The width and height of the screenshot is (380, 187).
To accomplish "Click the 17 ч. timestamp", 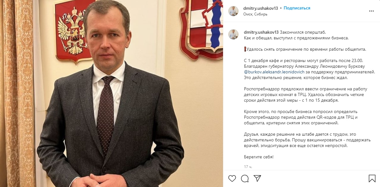I will 248,167.
